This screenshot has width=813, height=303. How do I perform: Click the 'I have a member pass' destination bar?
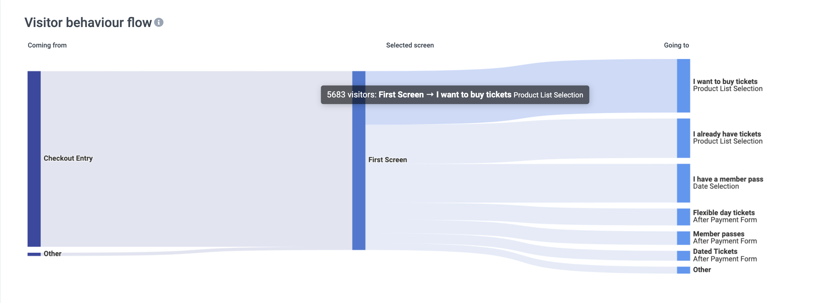coord(683,183)
